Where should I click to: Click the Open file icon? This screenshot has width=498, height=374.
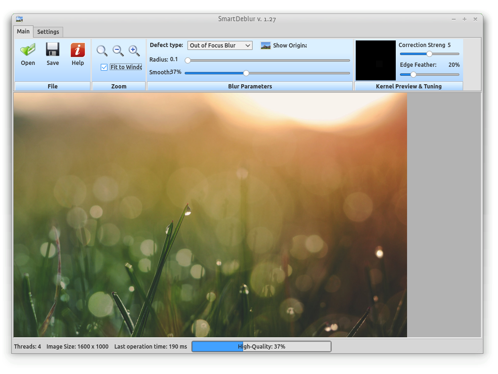pos(28,49)
